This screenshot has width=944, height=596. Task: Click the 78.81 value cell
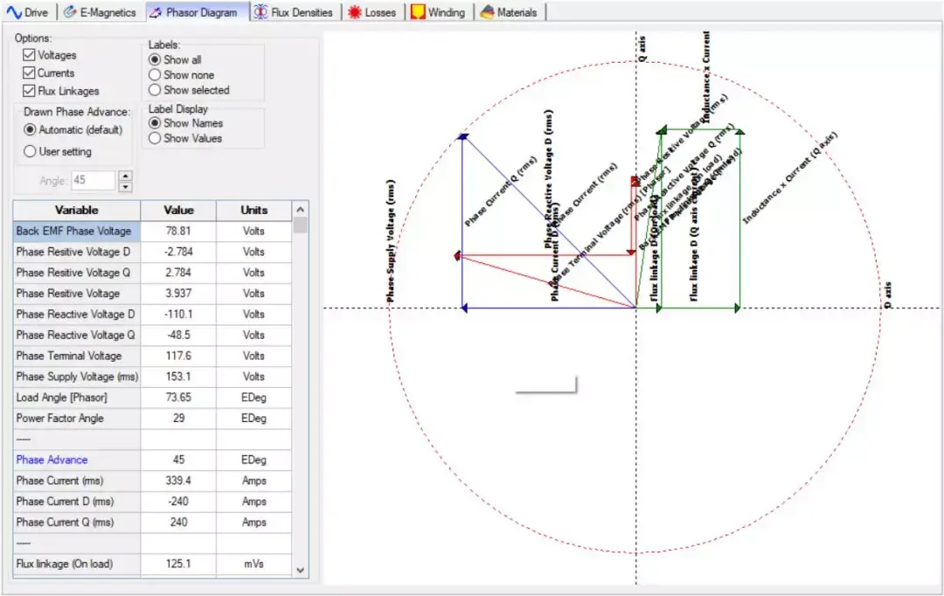click(178, 232)
